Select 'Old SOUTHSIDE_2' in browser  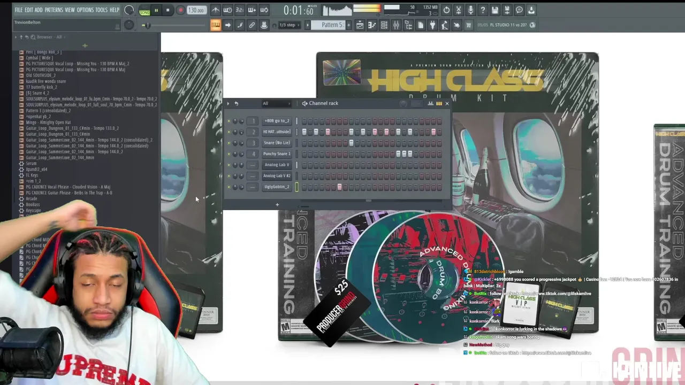(x=41, y=75)
